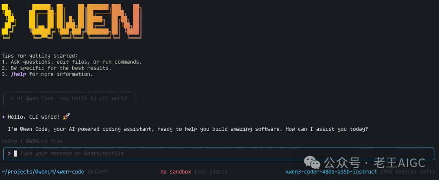The height and width of the screenshot is (180, 439).
Task: Click the /help command text
Action: [x=18, y=74]
